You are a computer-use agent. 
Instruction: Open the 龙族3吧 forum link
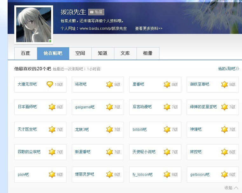click(82, 129)
